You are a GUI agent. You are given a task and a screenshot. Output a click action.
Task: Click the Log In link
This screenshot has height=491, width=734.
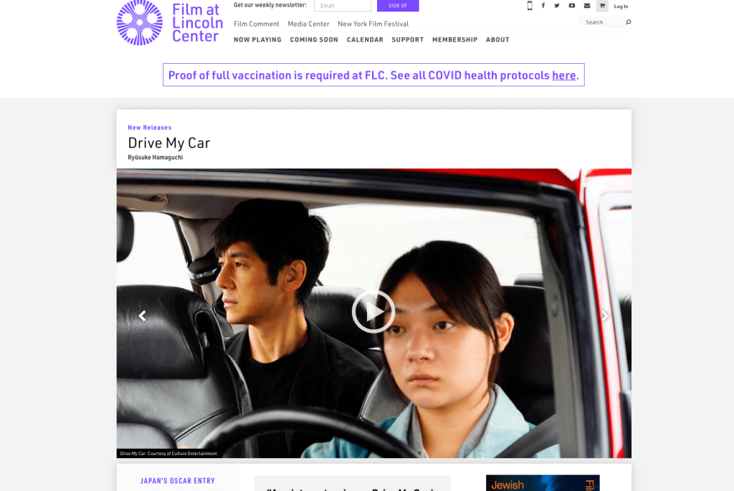(x=621, y=6)
